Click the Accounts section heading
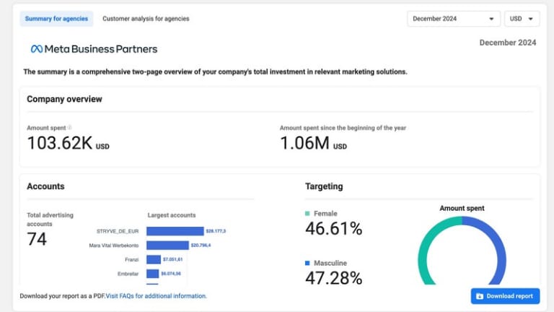The height and width of the screenshot is (312, 554). (45, 186)
